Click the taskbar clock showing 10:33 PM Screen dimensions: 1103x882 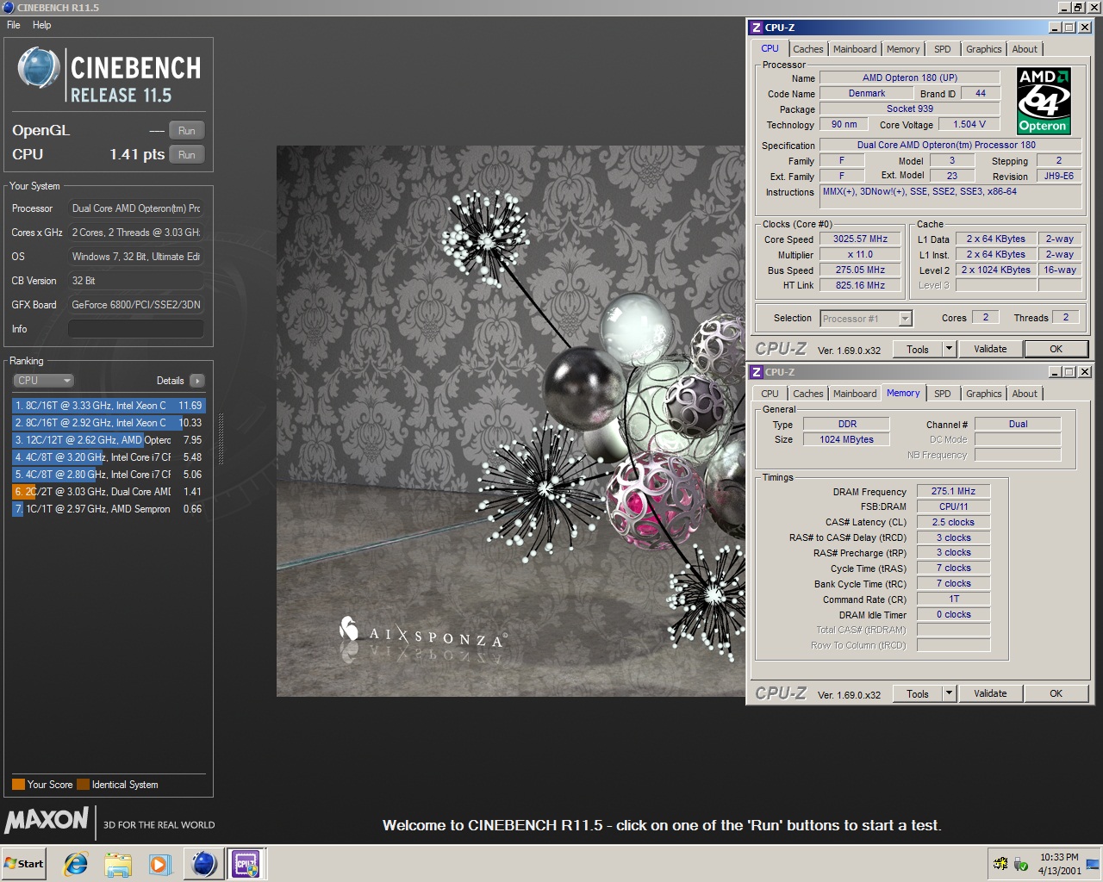1059,864
